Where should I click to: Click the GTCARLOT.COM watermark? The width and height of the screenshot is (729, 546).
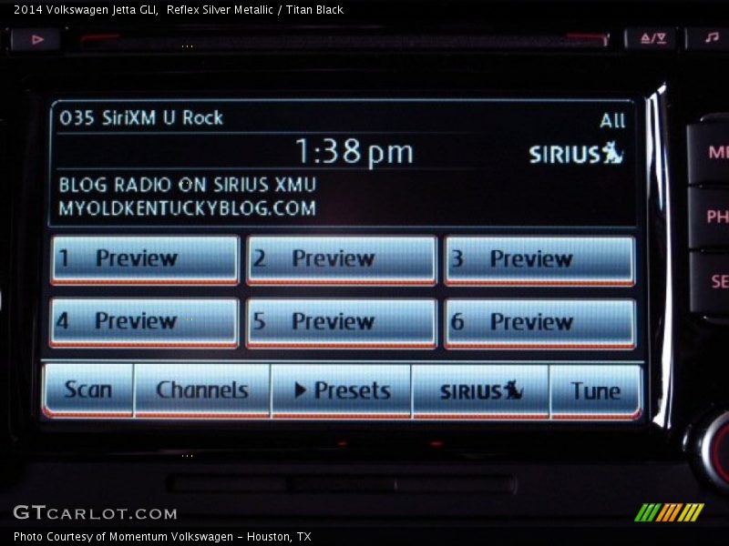click(95, 513)
